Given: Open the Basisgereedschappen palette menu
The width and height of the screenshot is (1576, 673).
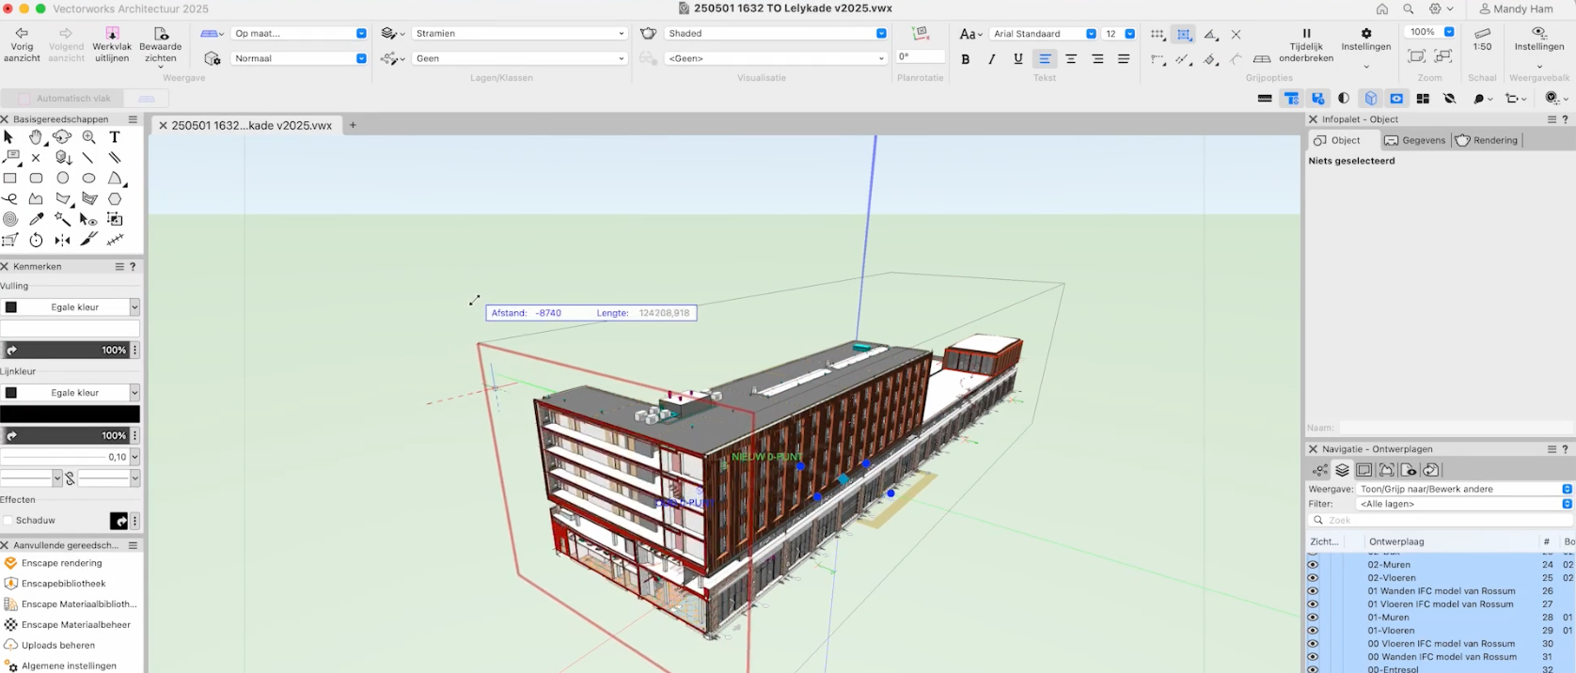Looking at the screenshot, I should pos(133,119).
